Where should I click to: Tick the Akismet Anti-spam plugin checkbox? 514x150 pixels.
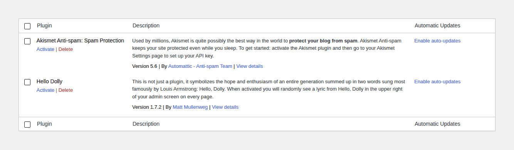(x=27, y=41)
